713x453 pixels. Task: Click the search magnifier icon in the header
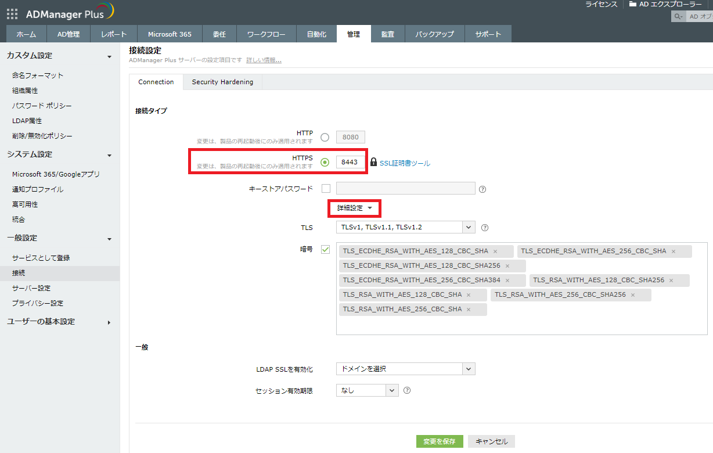[678, 17]
